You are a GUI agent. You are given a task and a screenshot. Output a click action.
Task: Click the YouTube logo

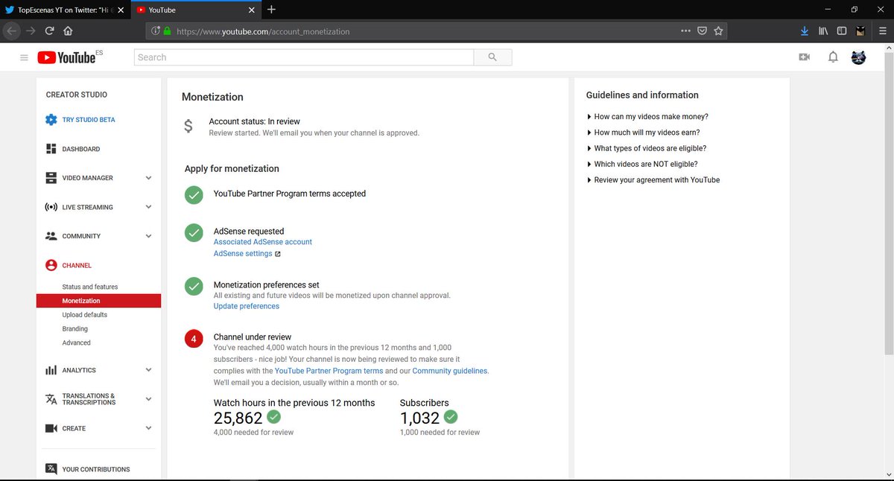(66, 57)
